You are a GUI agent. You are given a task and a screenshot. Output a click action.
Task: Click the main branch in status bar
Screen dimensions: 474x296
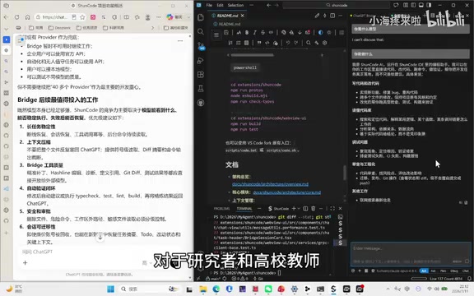point(213,279)
